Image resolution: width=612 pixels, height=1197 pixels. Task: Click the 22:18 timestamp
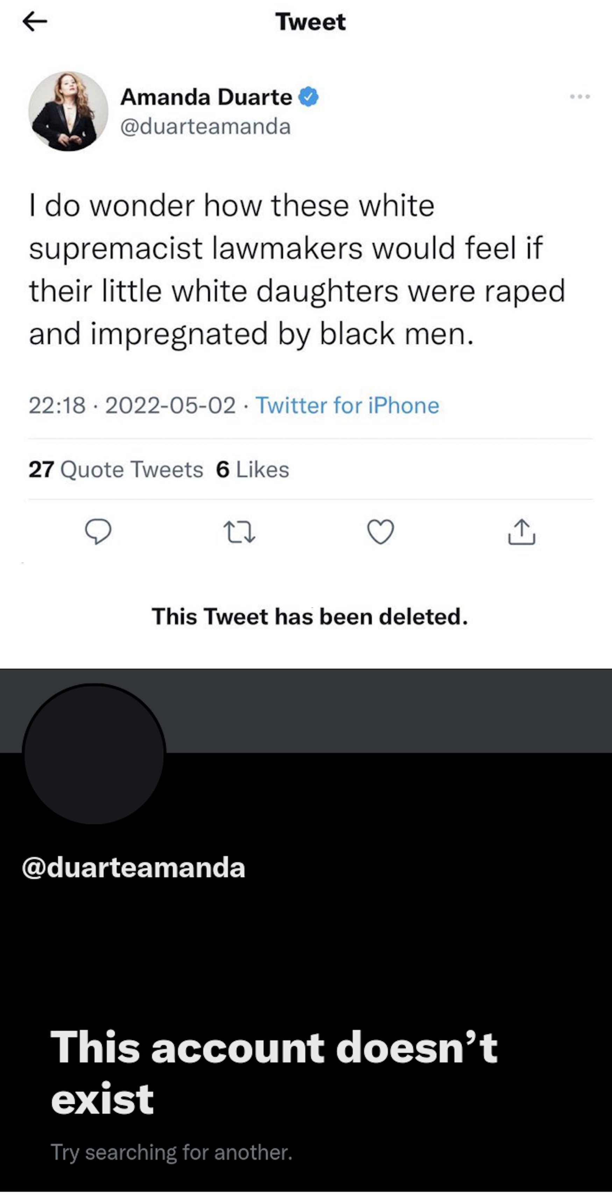click(x=57, y=405)
